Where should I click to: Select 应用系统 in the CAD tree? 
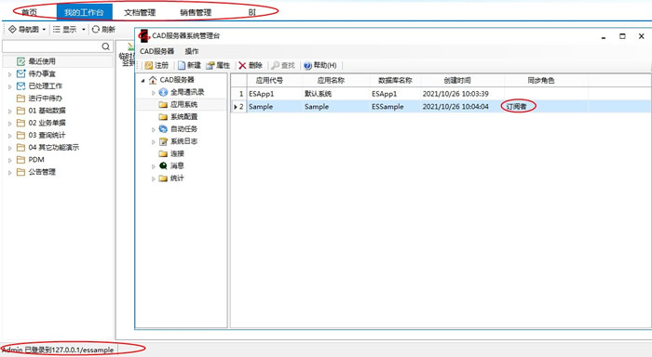tap(183, 105)
